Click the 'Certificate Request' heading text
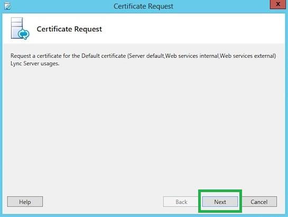 tap(69, 29)
